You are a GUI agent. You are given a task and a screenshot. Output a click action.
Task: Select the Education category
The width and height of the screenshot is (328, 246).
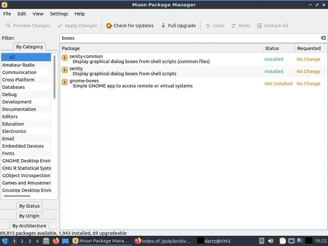pos(26,124)
